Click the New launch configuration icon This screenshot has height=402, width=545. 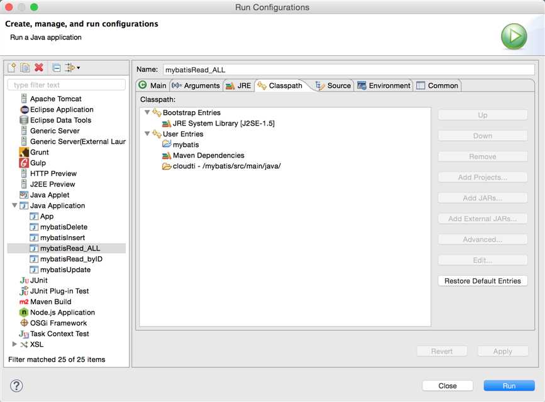point(11,67)
